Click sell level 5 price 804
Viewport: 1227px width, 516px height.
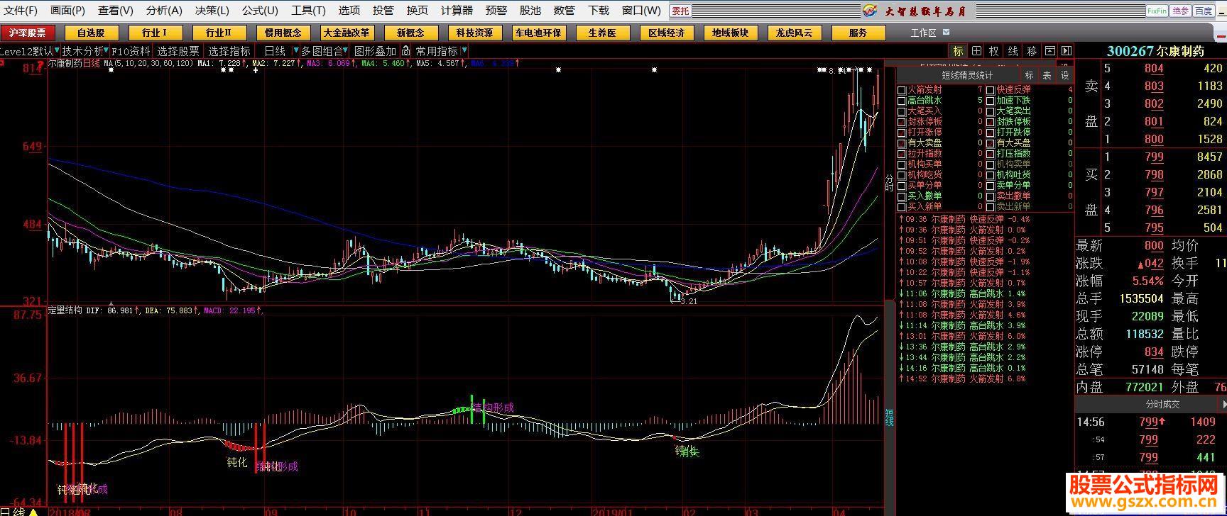click(x=1154, y=69)
